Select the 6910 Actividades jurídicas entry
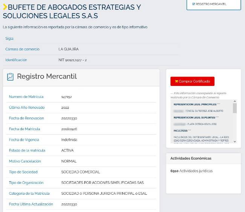The height and width of the screenshot is (212, 245). point(192,171)
